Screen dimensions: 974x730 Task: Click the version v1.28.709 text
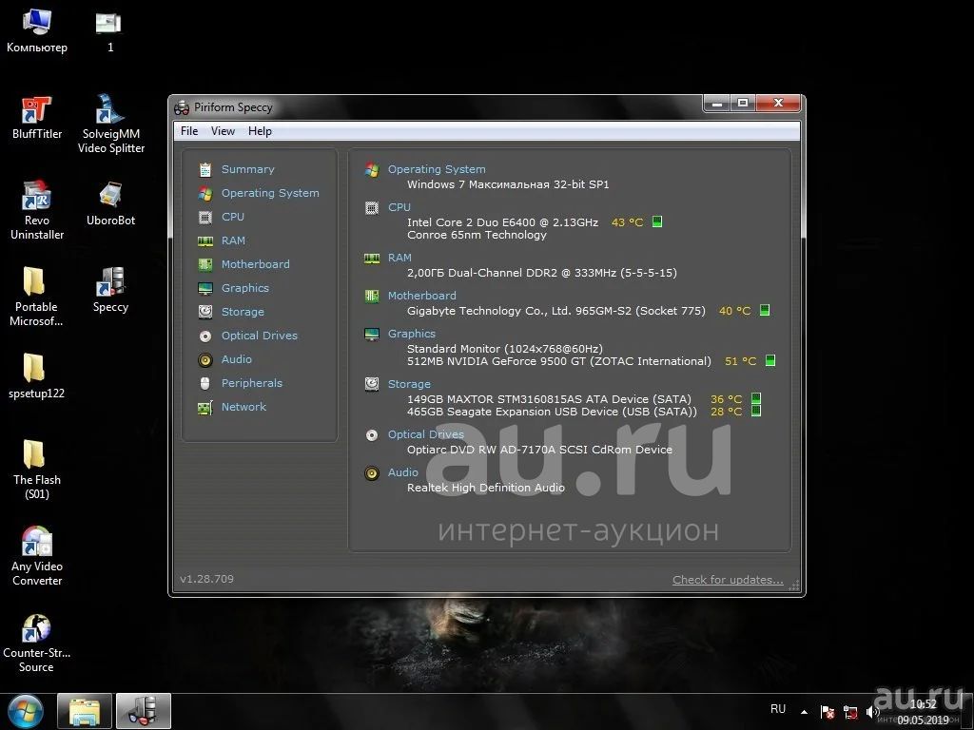[x=206, y=579]
